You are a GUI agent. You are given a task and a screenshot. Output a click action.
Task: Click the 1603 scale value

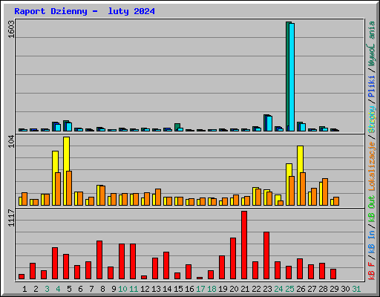[x=11, y=29]
